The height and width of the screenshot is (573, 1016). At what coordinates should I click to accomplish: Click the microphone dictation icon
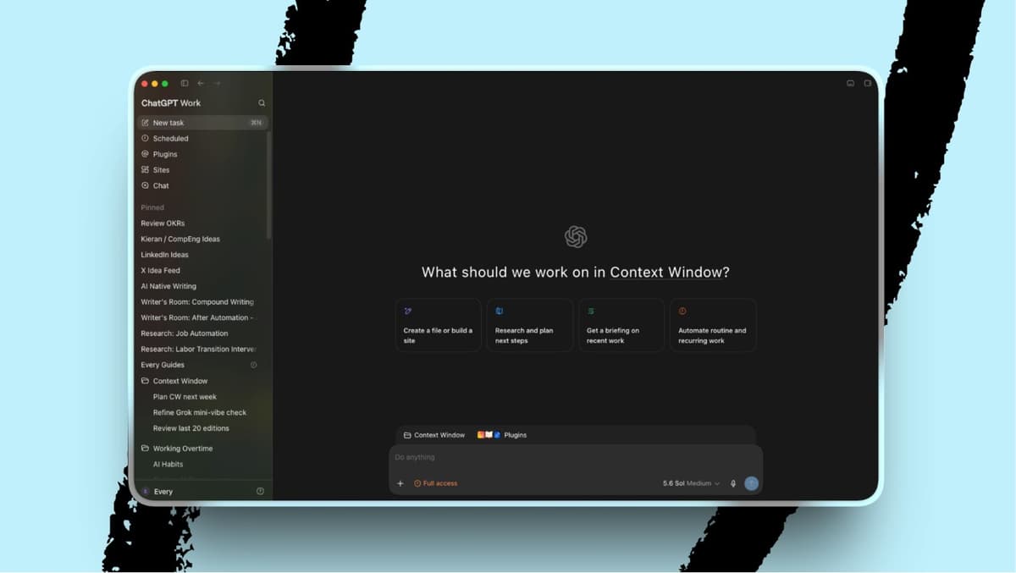[733, 483]
